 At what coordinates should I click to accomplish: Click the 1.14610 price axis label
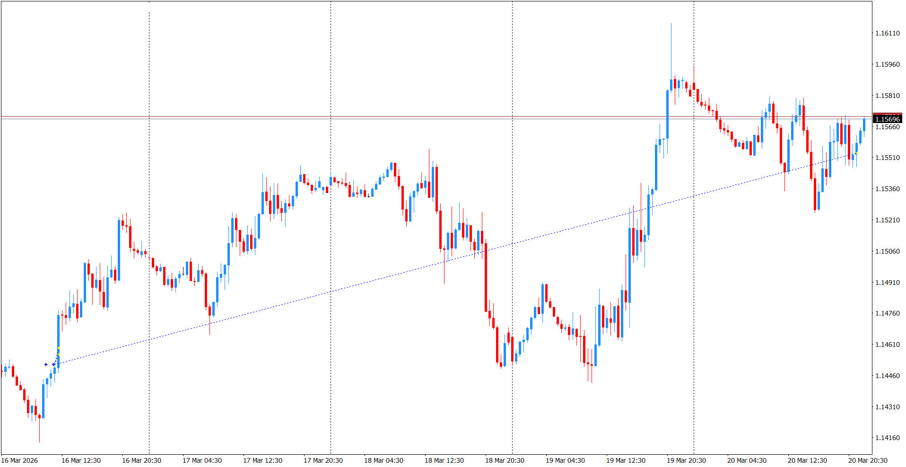888,344
